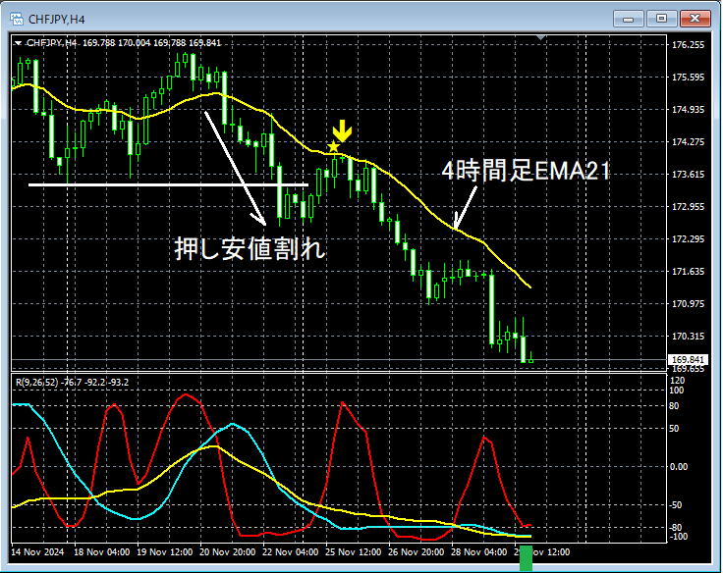Click the window title CHFJPY,H4

coord(56,20)
